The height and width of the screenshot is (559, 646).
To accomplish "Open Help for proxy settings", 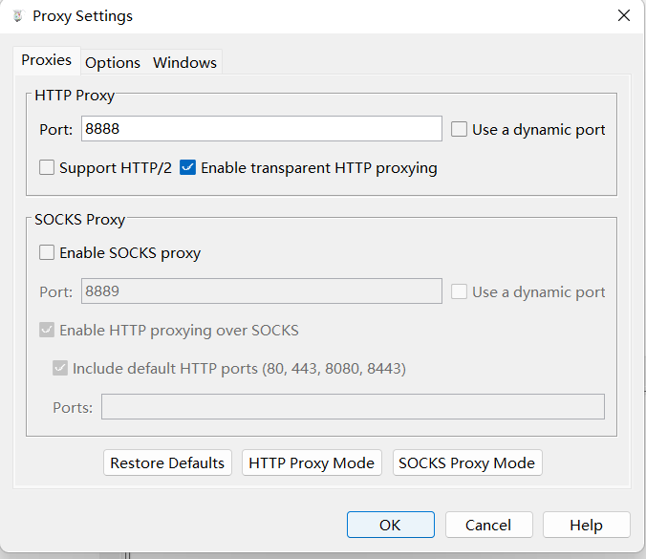I will pyautogui.click(x=586, y=525).
